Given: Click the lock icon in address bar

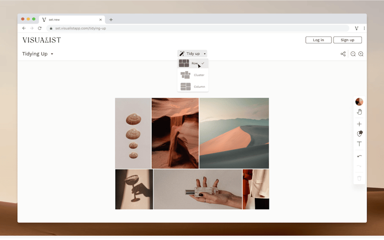Looking at the screenshot, I should point(51,28).
